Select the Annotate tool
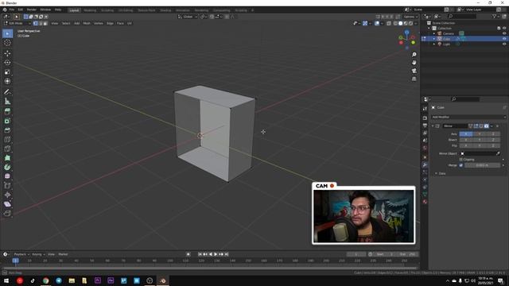Screen dimensions: 509x286 [7, 92]
